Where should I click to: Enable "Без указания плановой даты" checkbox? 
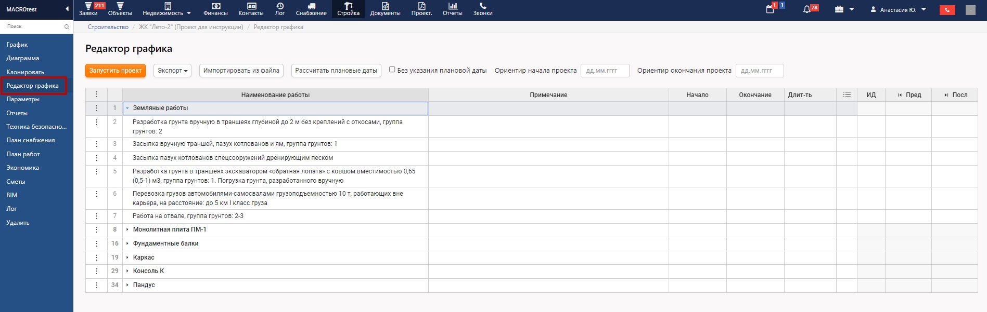tap(392, 70)
